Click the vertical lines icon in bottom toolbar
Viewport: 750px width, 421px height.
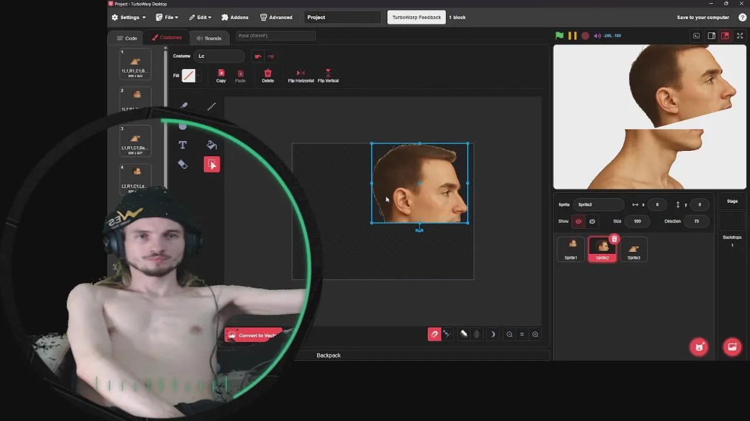[476, 334]
